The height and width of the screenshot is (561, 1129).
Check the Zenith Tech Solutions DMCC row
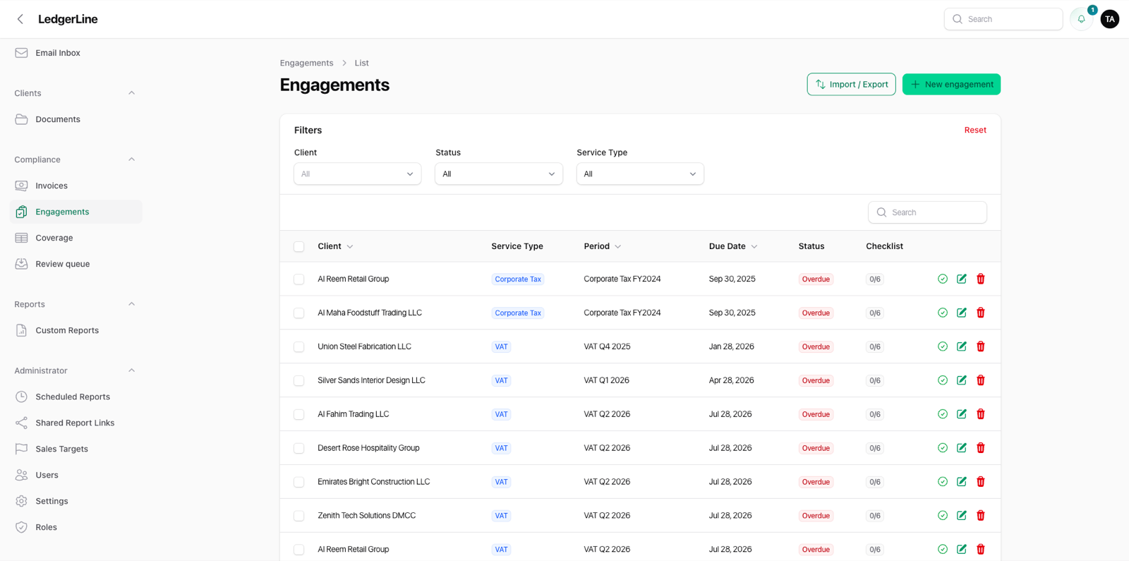click(x=299, y=517)
